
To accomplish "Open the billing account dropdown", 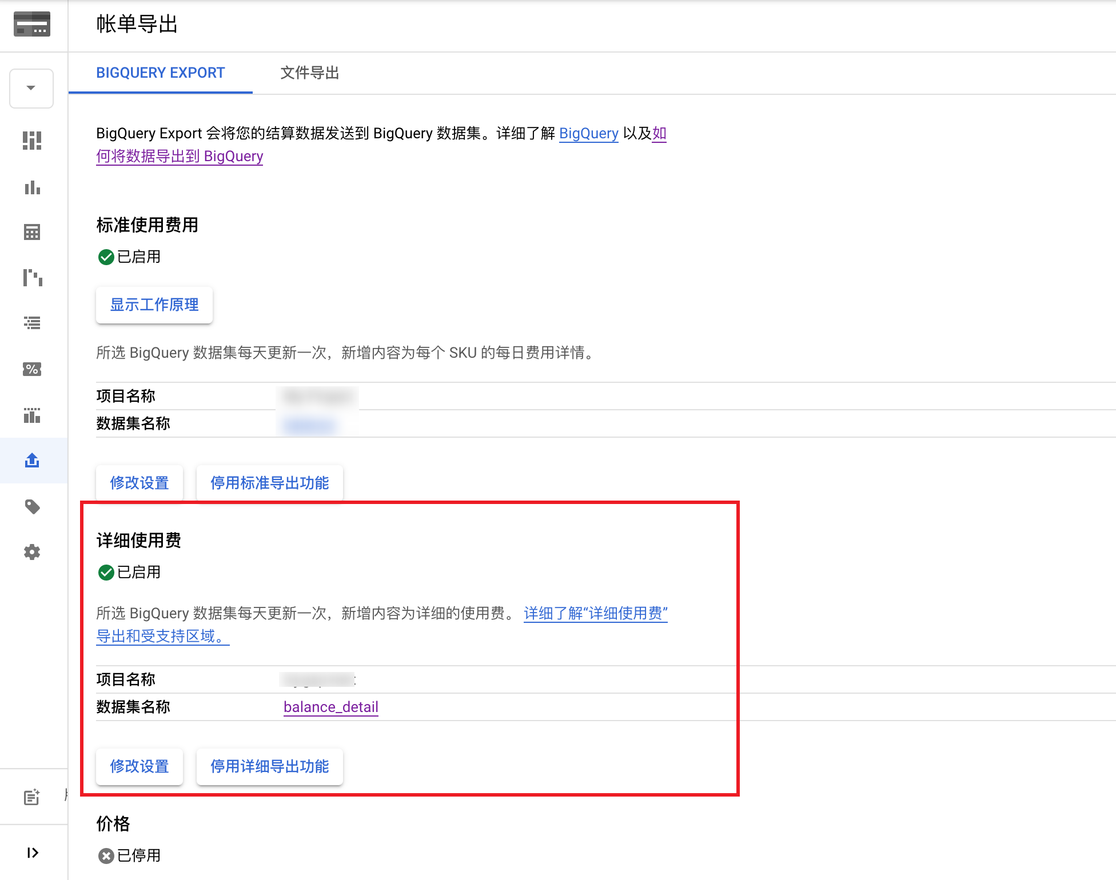I will coord(31,88).
